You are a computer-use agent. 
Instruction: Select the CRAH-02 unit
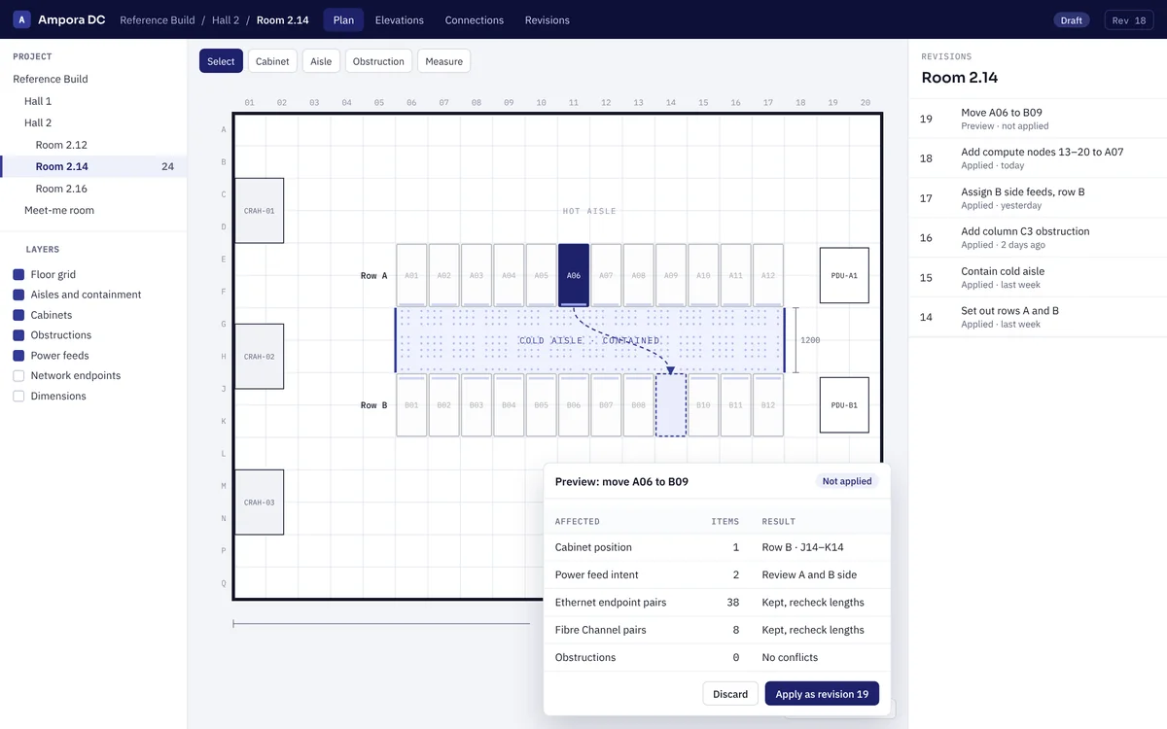coord(260,357)
